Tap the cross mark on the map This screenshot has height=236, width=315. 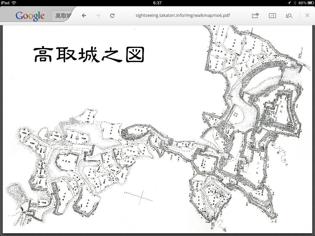[141, 197]
